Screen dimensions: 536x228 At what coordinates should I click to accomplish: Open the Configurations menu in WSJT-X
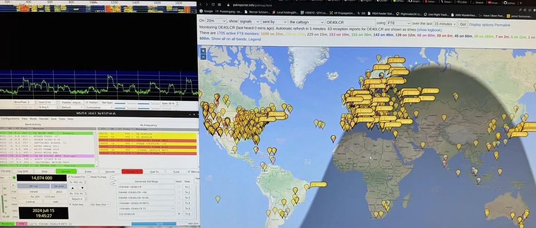(10, 119)
